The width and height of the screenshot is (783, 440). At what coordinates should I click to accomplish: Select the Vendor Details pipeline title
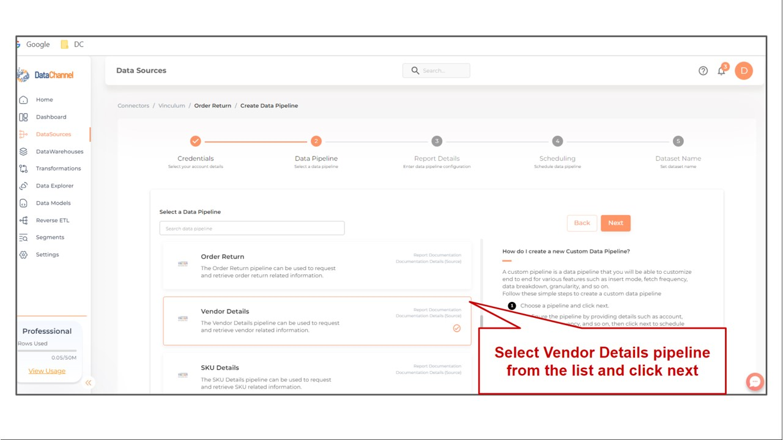(225, 312)
